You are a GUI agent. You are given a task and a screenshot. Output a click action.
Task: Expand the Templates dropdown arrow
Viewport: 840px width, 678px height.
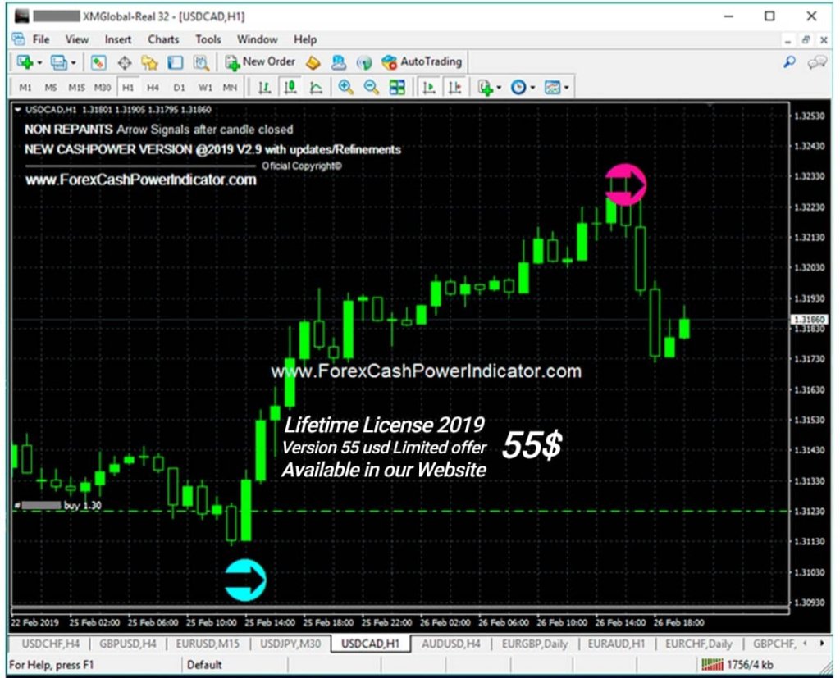click(566, 88)
